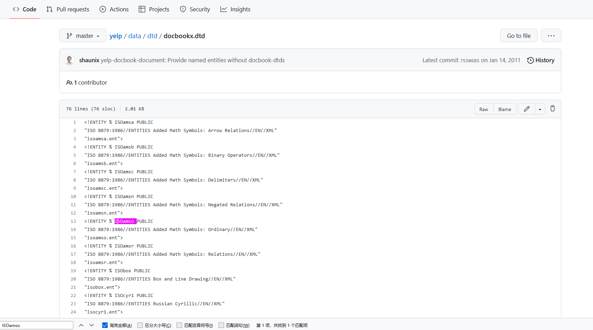The width and height of the screenshot is (593, 330).
Task: Navigate to the yelp repository root
Action: [116, 36]
